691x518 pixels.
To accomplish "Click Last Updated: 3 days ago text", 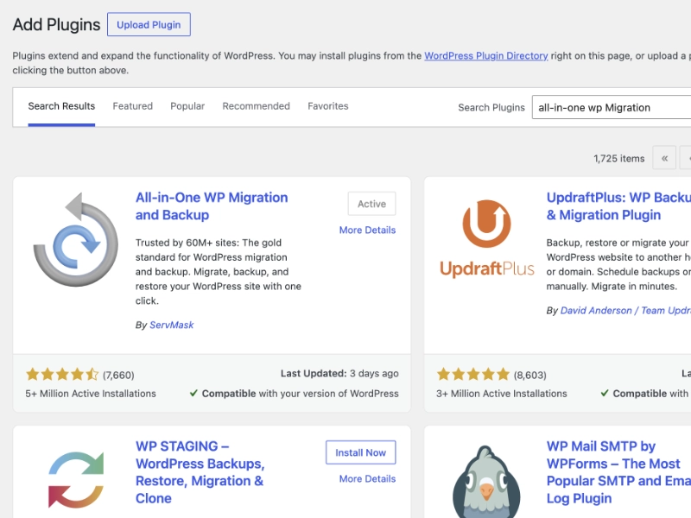I will (x=339, y=374).
